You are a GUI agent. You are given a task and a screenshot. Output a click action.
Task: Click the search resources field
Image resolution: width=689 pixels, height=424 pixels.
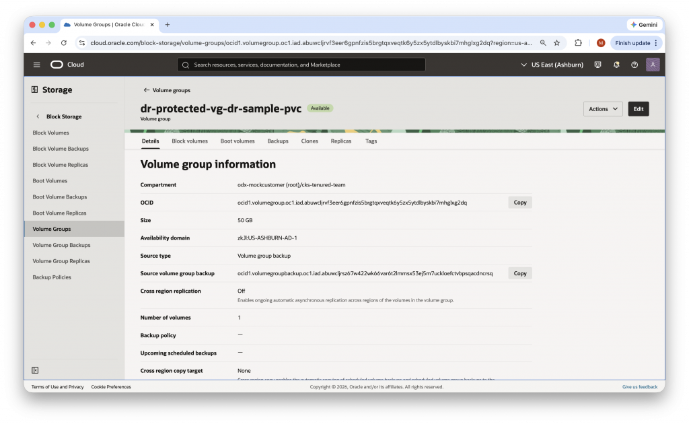tap(303, 65)
